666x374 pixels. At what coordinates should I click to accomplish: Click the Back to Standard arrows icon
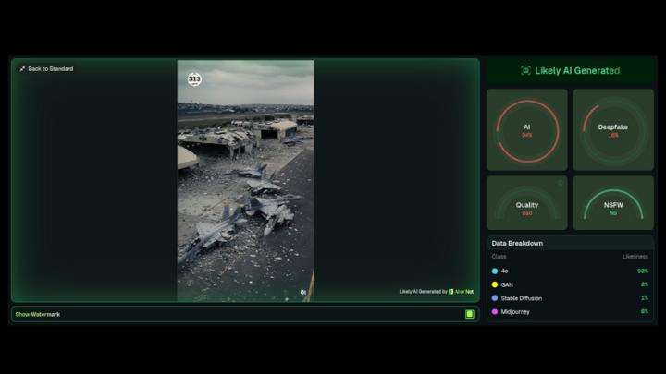22,69
